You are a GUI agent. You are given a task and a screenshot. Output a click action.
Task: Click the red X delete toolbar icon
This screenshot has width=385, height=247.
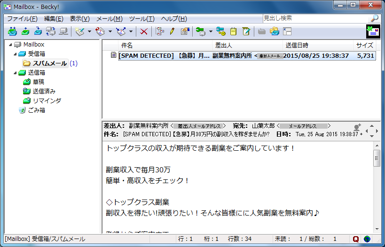(x=144, y=31)
